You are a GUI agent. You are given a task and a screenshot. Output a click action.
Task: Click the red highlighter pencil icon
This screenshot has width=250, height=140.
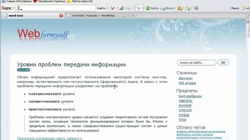[112, 8]
